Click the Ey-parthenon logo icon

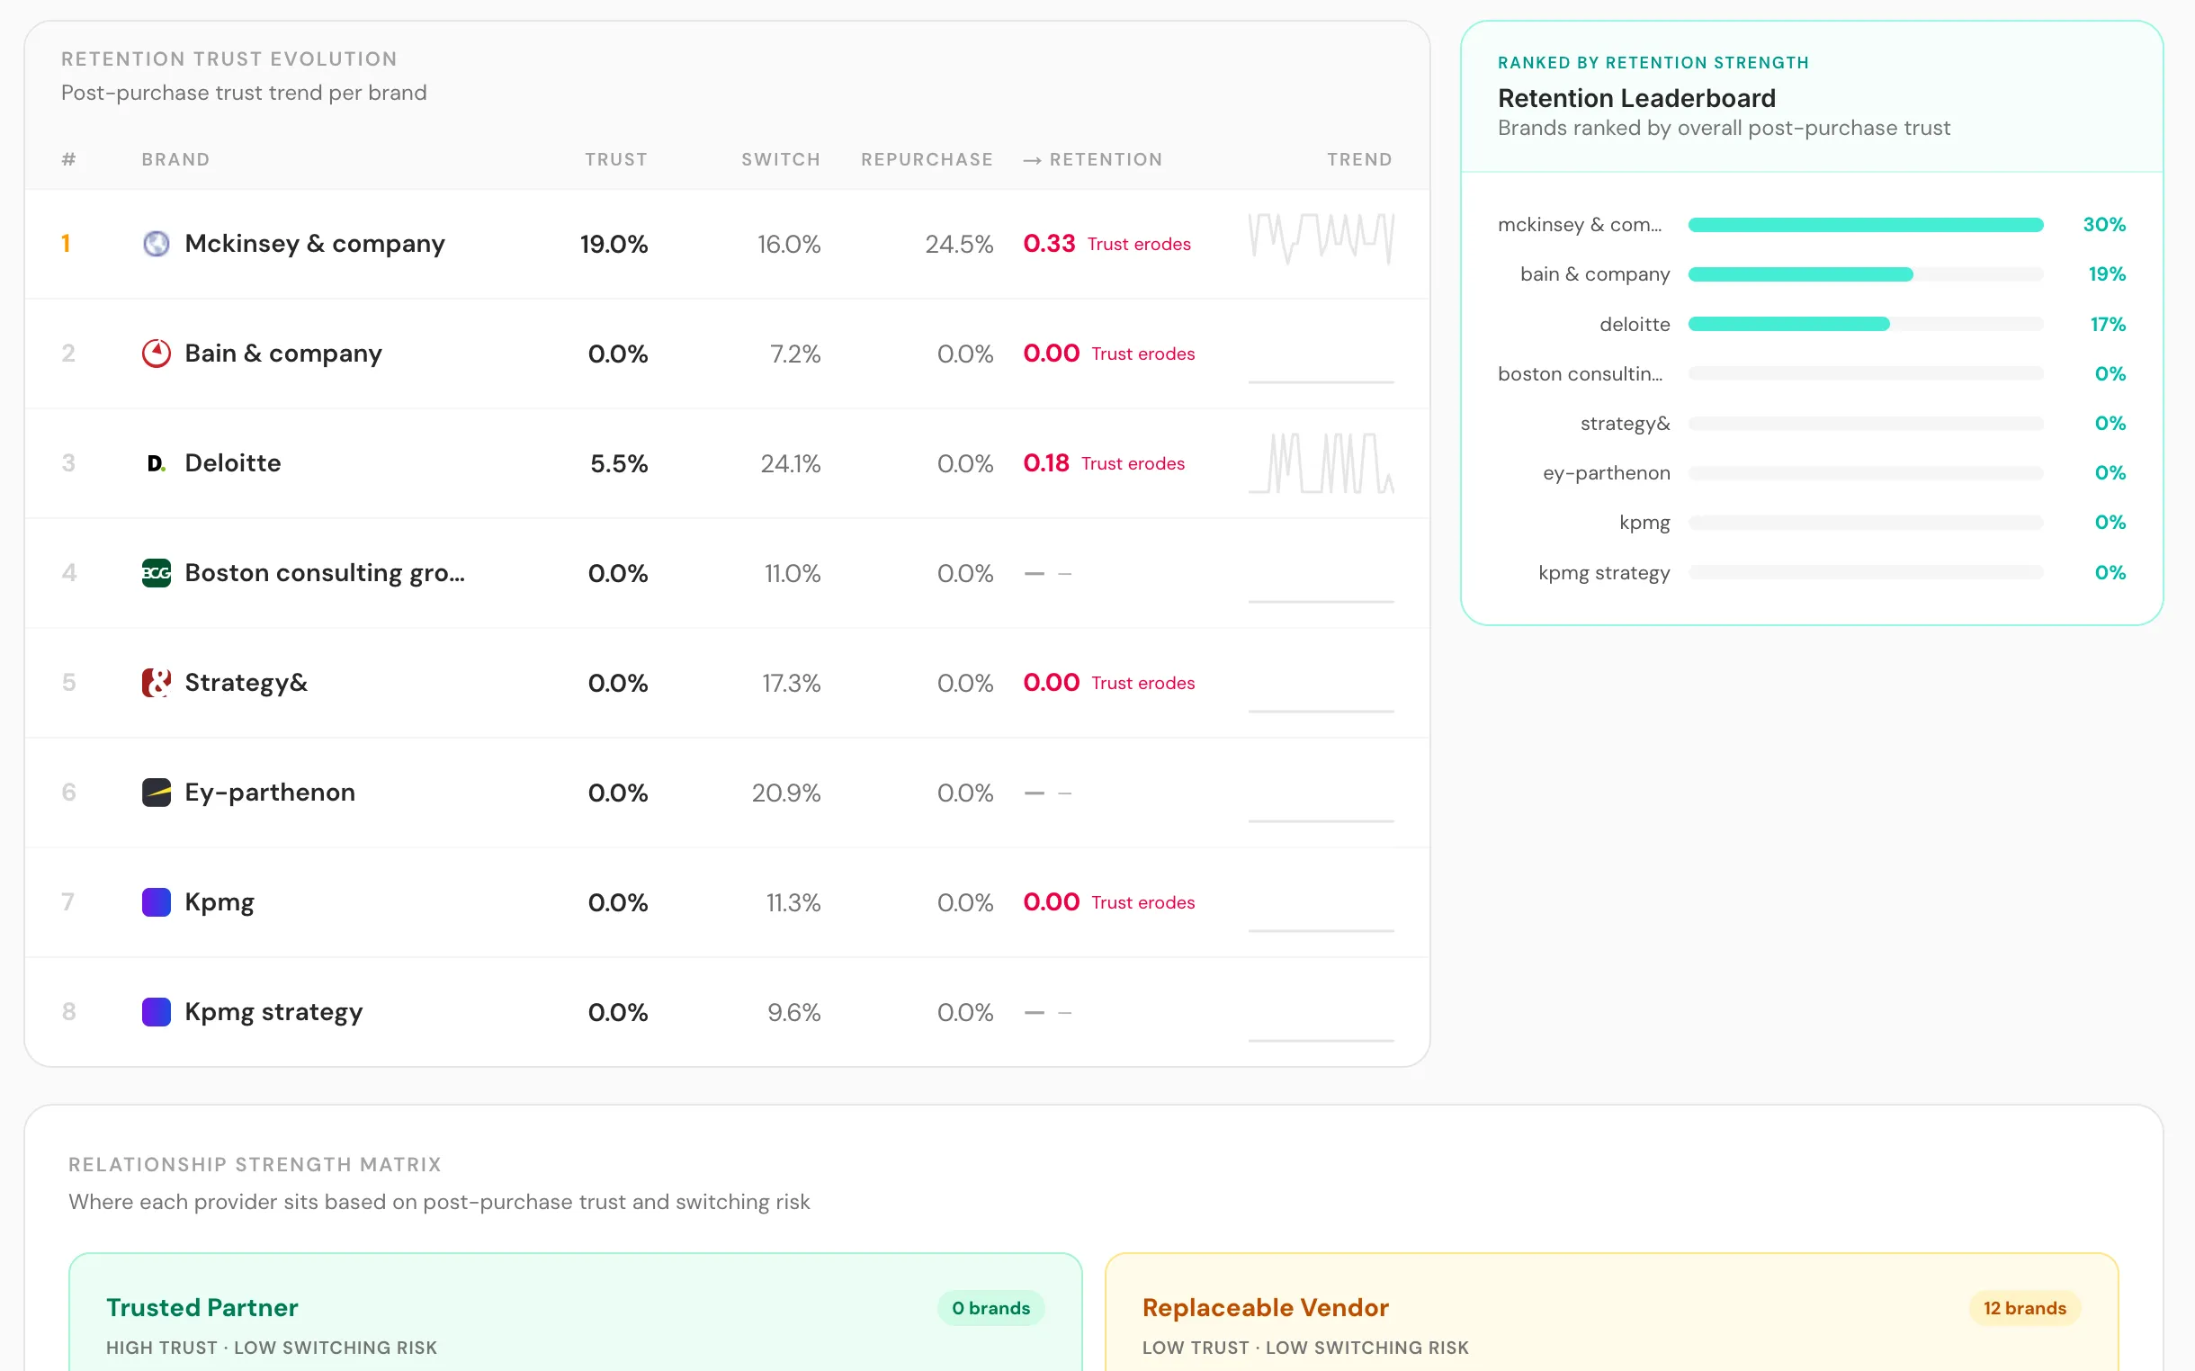156,793
